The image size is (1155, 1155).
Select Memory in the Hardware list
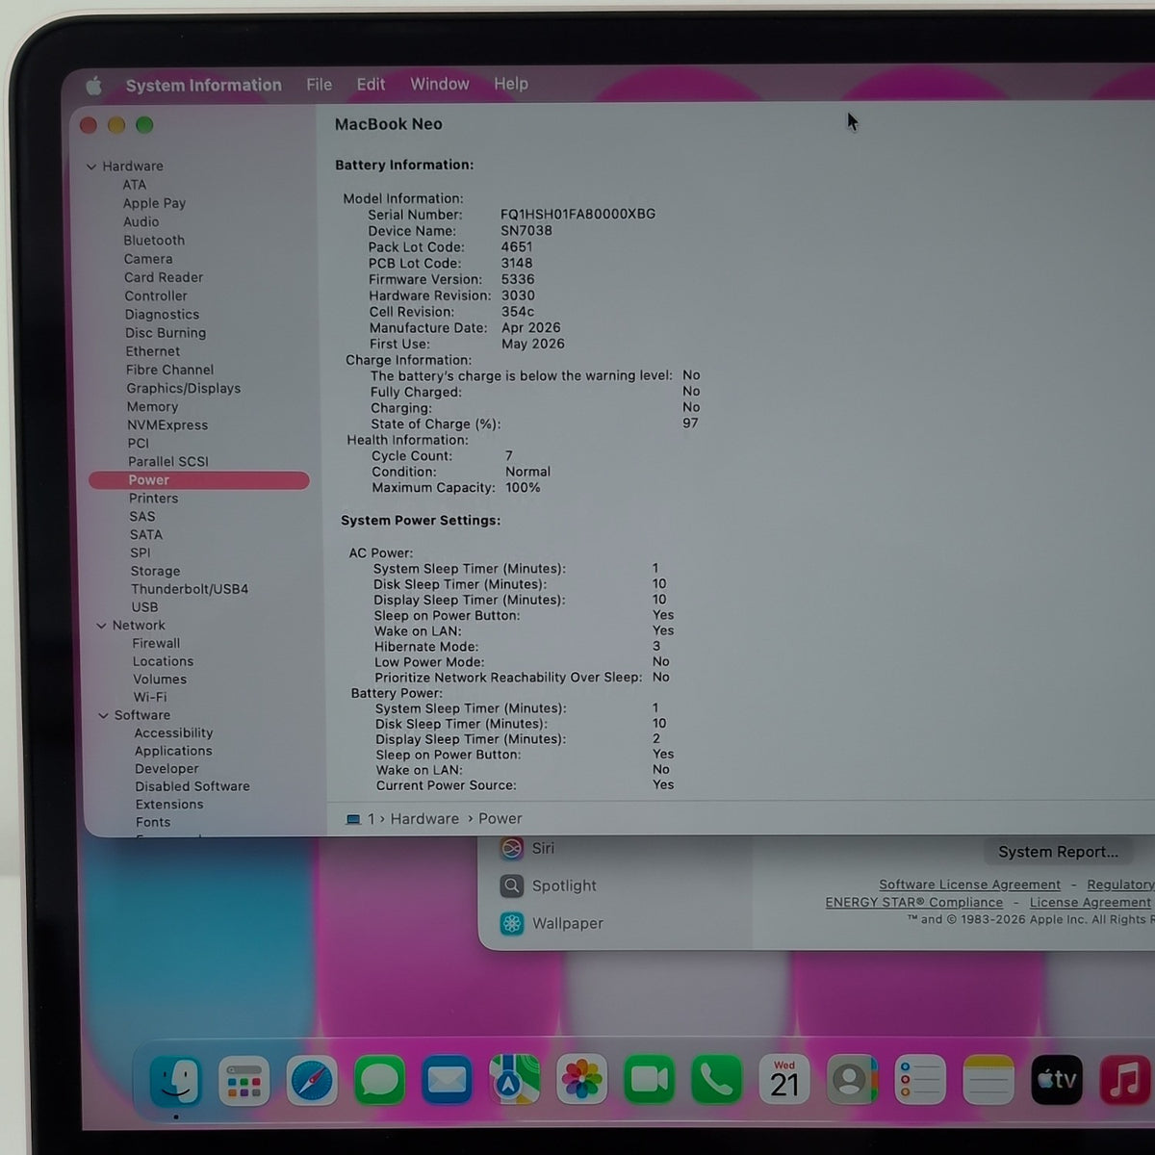tap(152, 406)
